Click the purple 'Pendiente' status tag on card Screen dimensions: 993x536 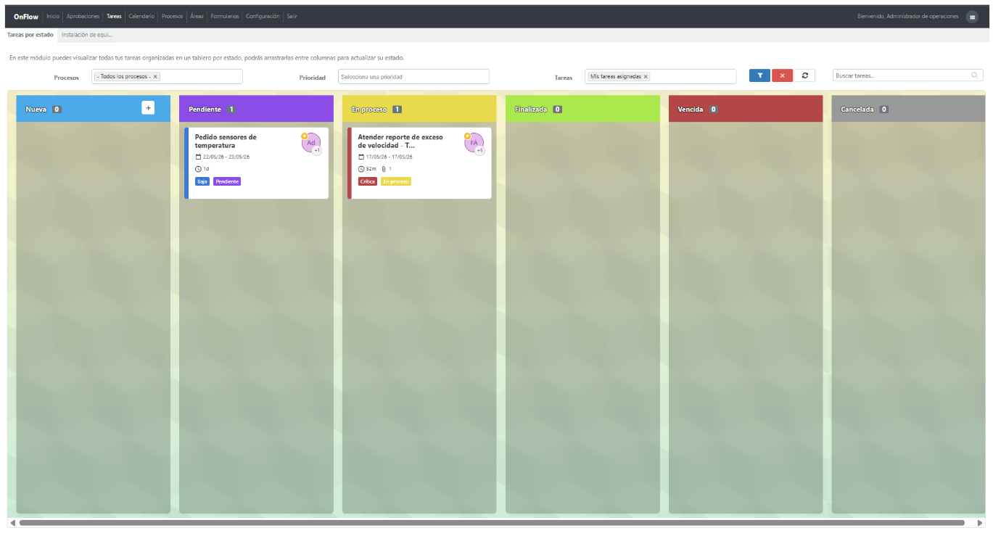[227, 181]
